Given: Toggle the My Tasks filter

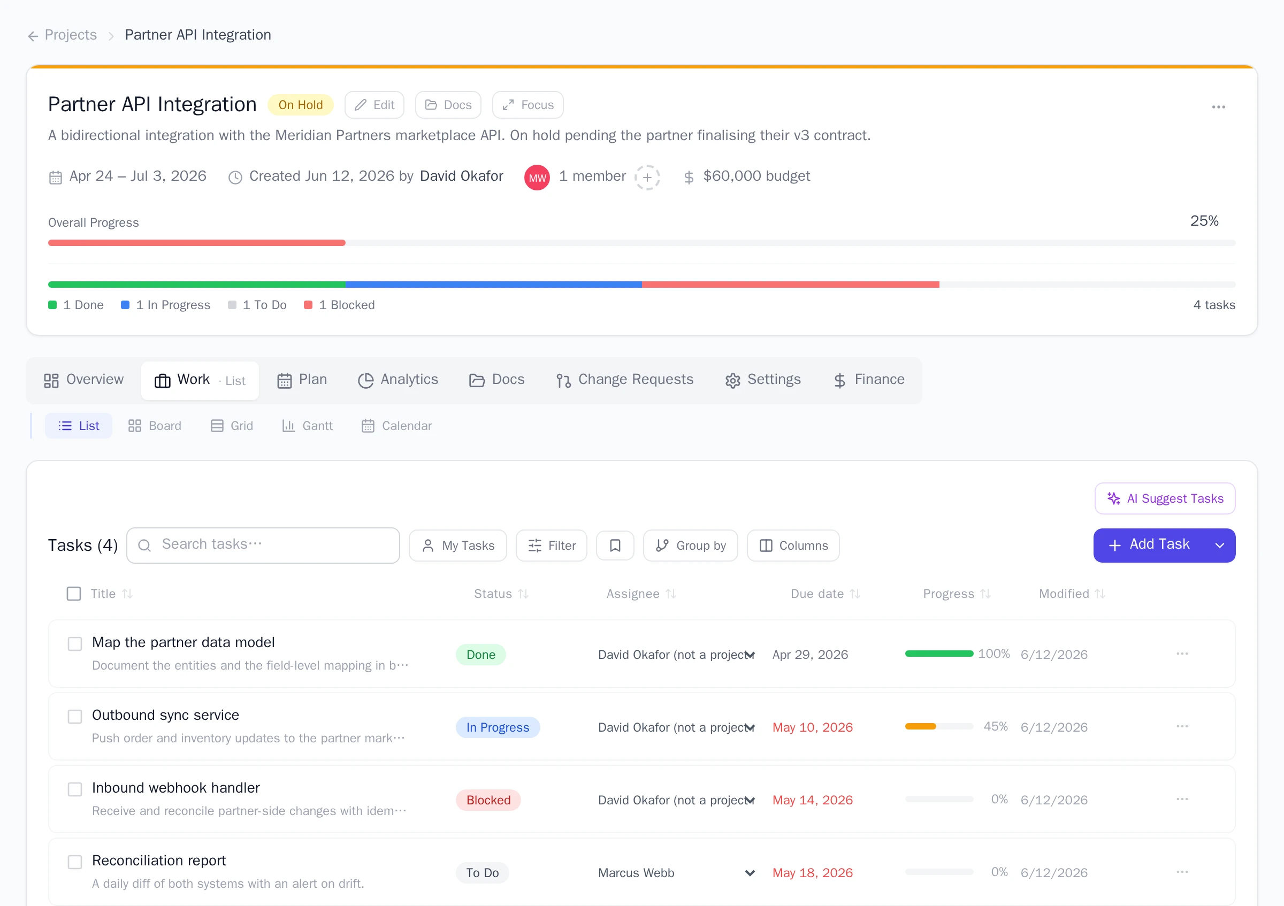Looking at the screenshot, I should [x=458, y=546].
